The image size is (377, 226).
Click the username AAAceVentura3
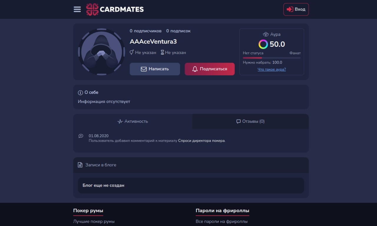(x=153, y=41)
